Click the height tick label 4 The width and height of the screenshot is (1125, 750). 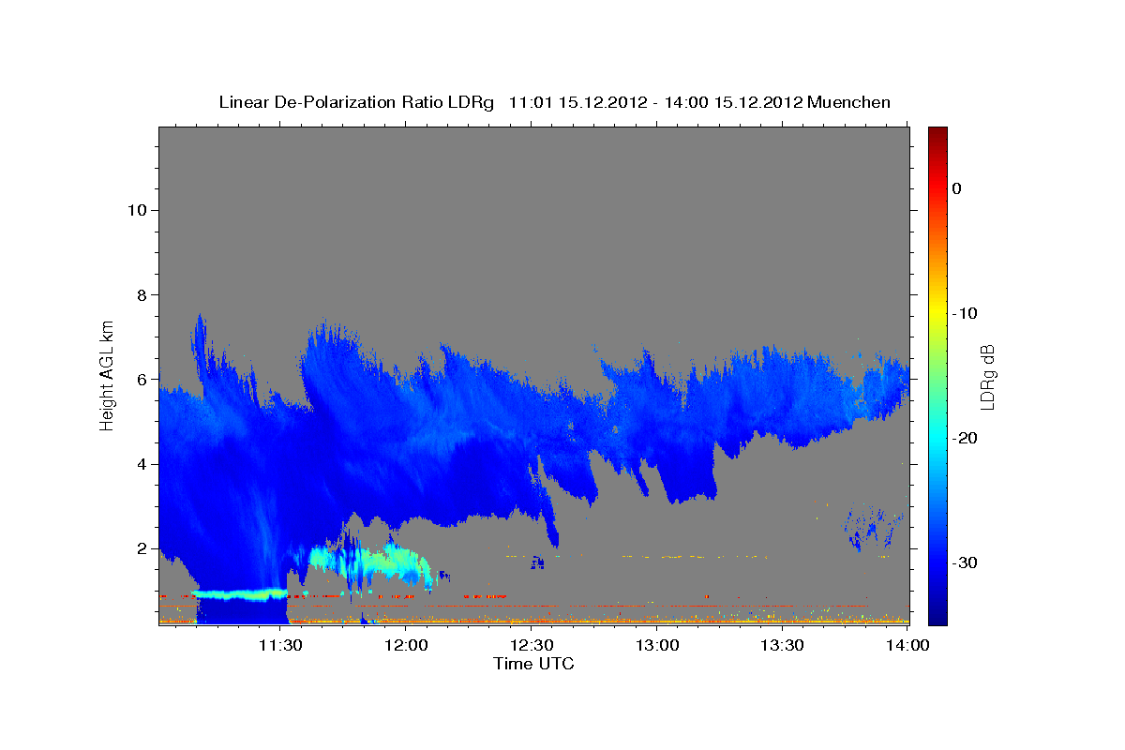tap(142, 464)
